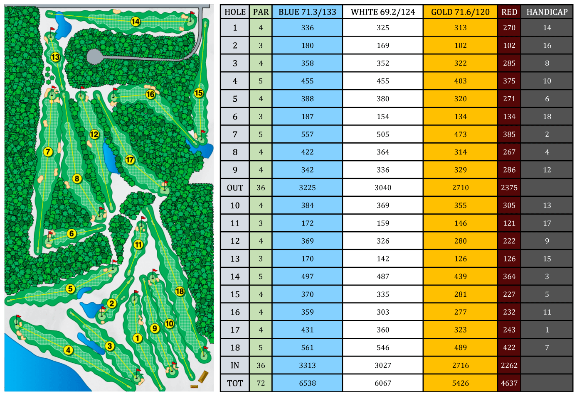Viewport: 577px width, 396px height.
Task: Click the hole 7 marker on the course map
Action: 48,152
